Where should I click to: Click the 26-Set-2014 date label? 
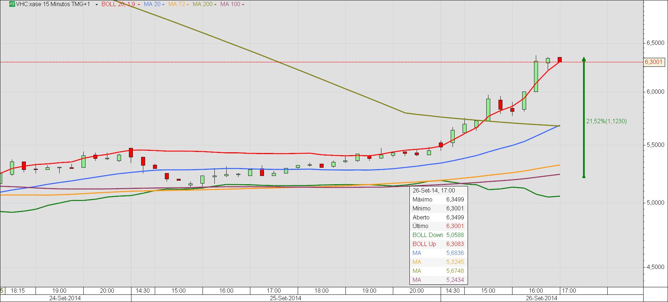[x=542, y=298]
